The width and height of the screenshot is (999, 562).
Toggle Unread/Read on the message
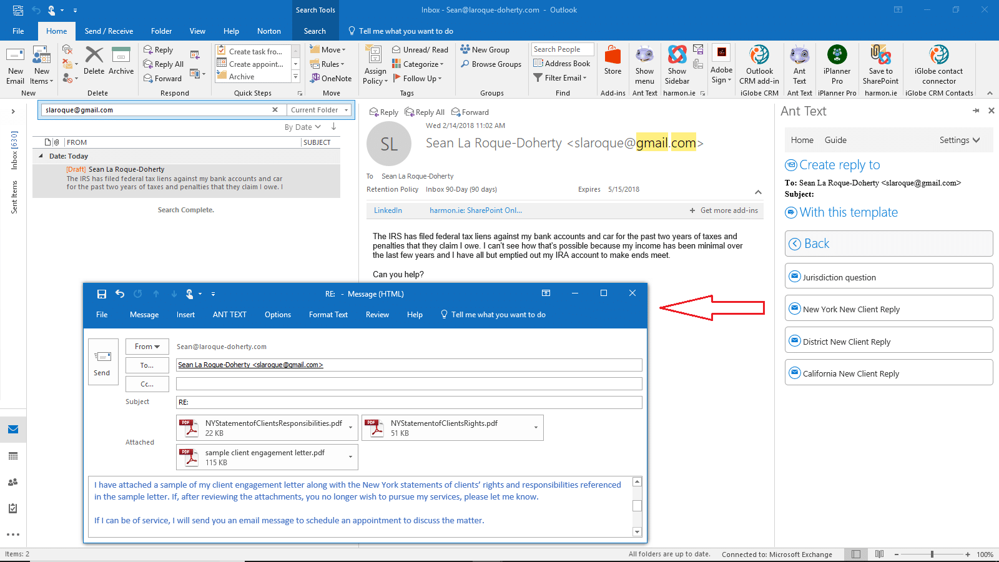pos(420,49)
